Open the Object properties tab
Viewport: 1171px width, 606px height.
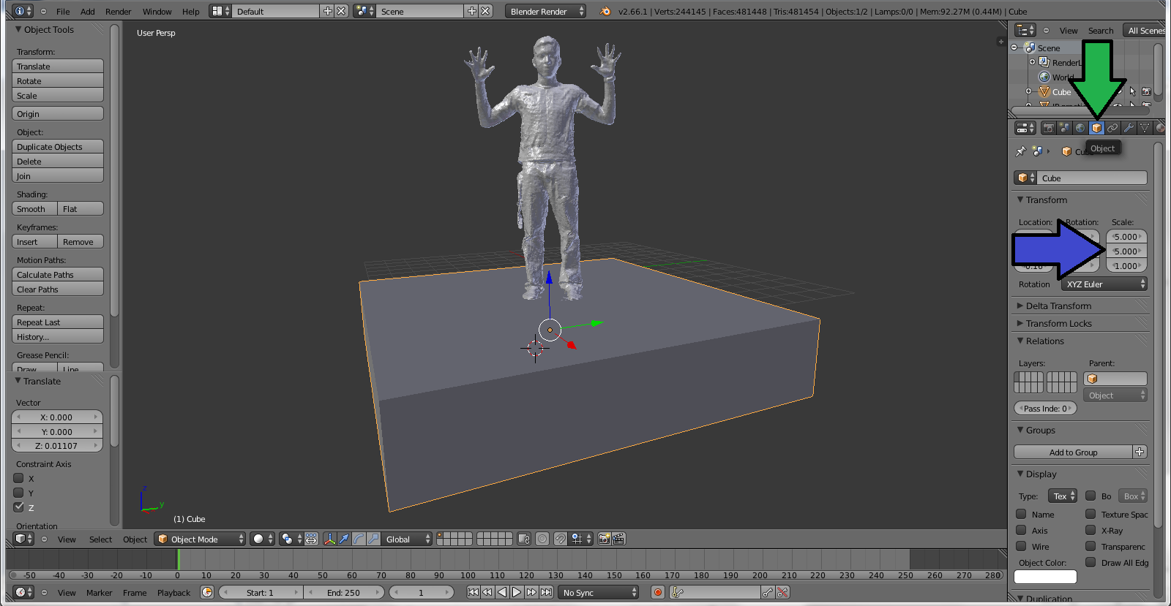1096,128
